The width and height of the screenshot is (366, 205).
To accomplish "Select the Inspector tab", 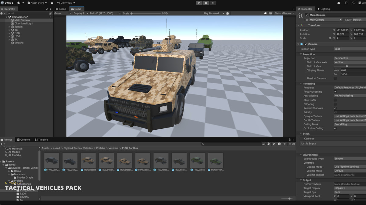I will pos(305,9).
